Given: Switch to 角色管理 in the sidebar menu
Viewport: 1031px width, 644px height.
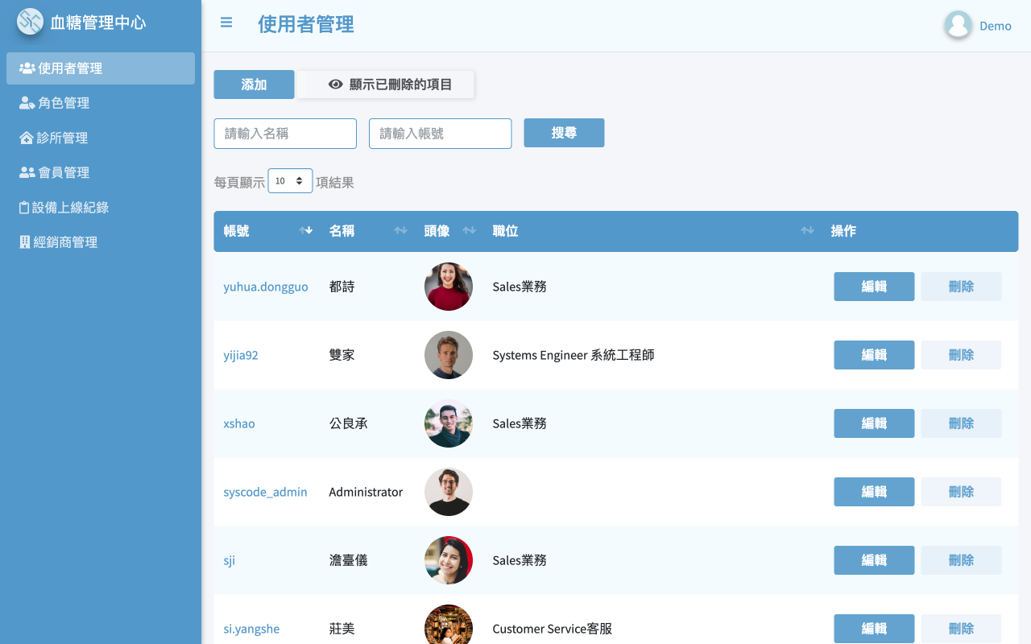Looking at the screenshot, I should point(62,102).
